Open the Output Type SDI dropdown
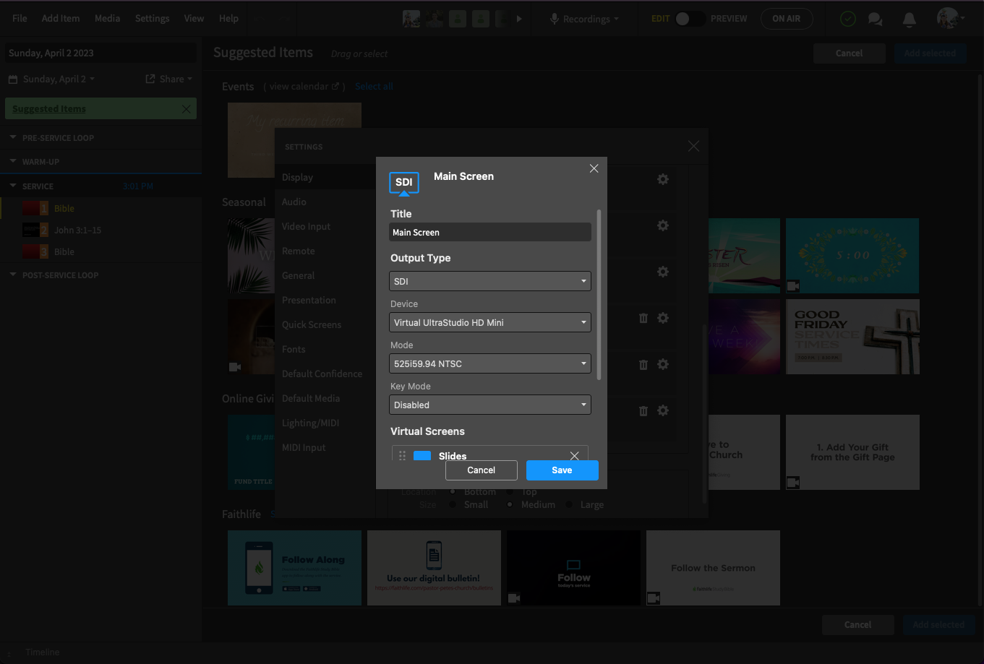The image size is (984, 664). (490, 281)
